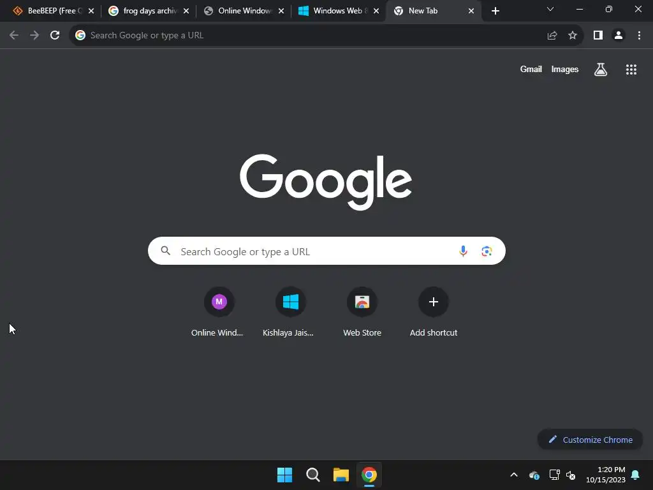Start voice search with the microphone
The height and width of the screenshot is (490, 653).
tap(463, 251)
